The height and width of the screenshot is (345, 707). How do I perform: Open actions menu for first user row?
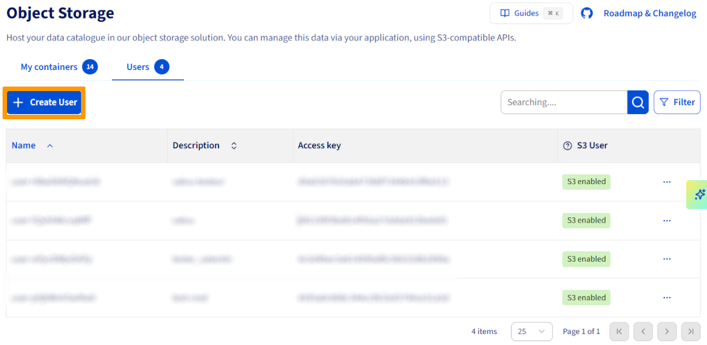coord(667,182)
